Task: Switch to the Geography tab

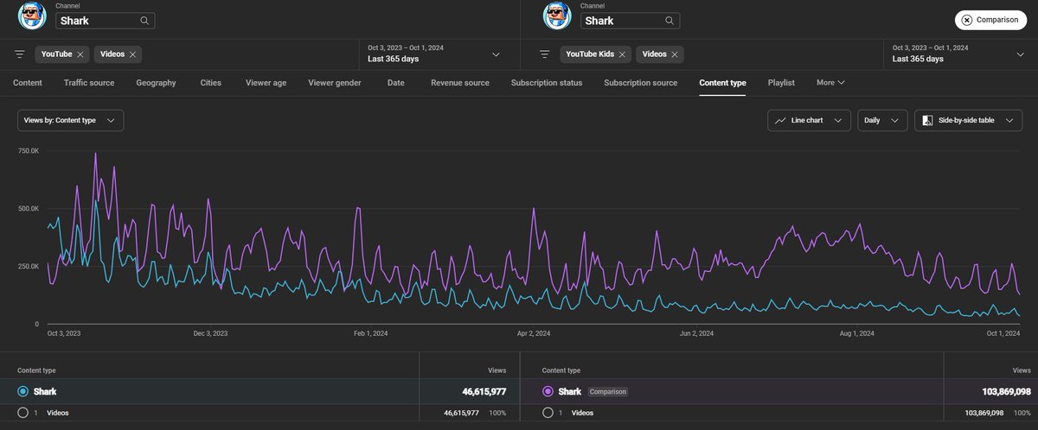Action: (x=156, y=83)
